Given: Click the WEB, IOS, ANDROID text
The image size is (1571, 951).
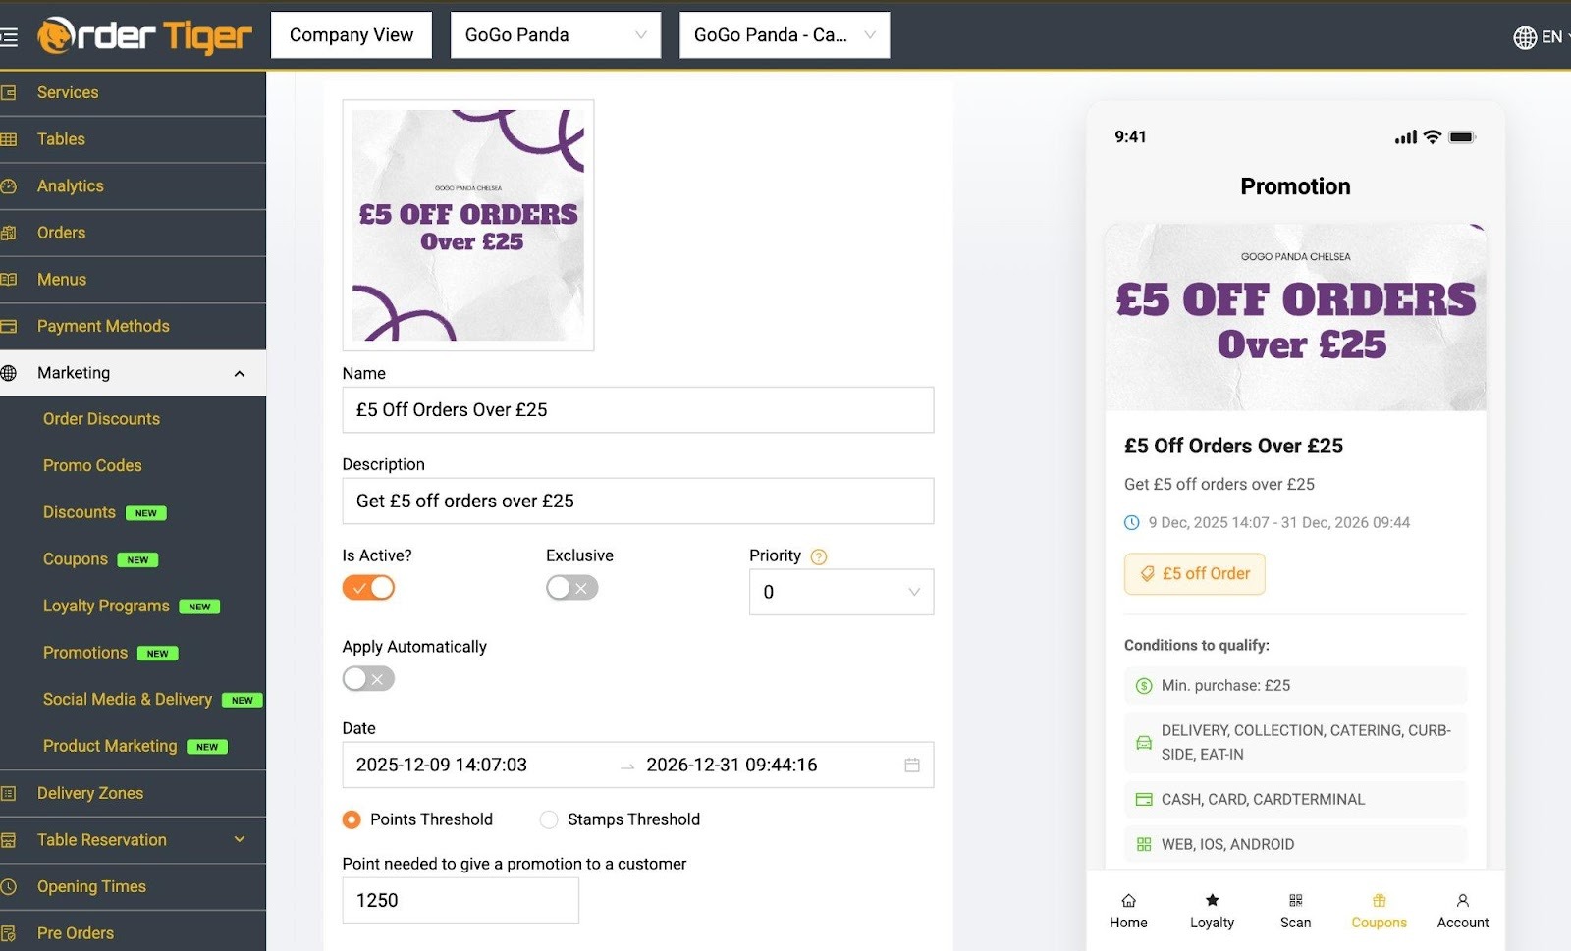Looking at the screenshot, I should pyautogui.click(x=1227, y=844).
